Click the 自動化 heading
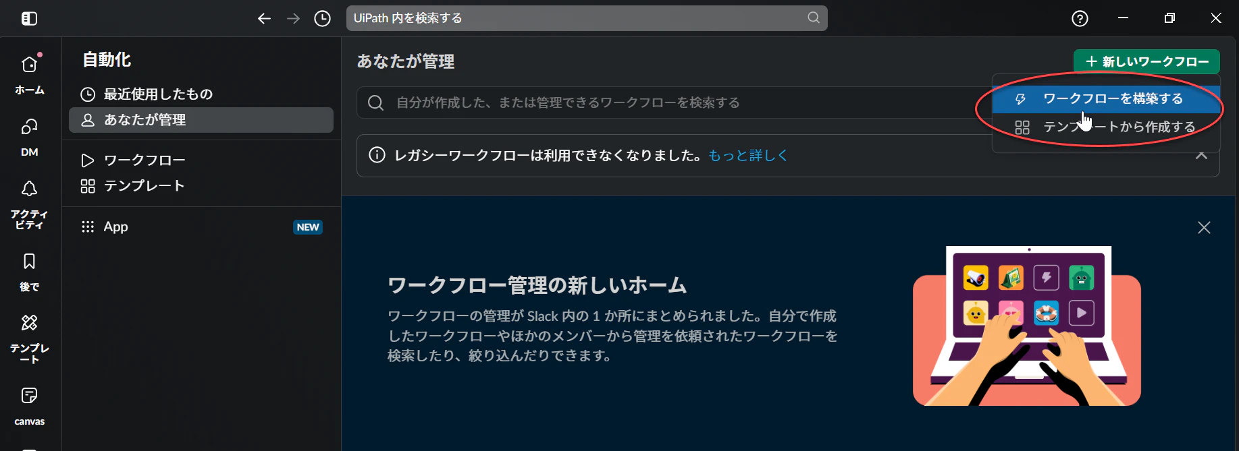Viewport: 1239px width, 451px height. point(107,60)
